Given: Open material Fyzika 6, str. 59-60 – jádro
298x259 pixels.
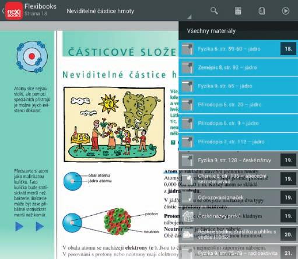Looking at the screenshot, I should (238, 48).
